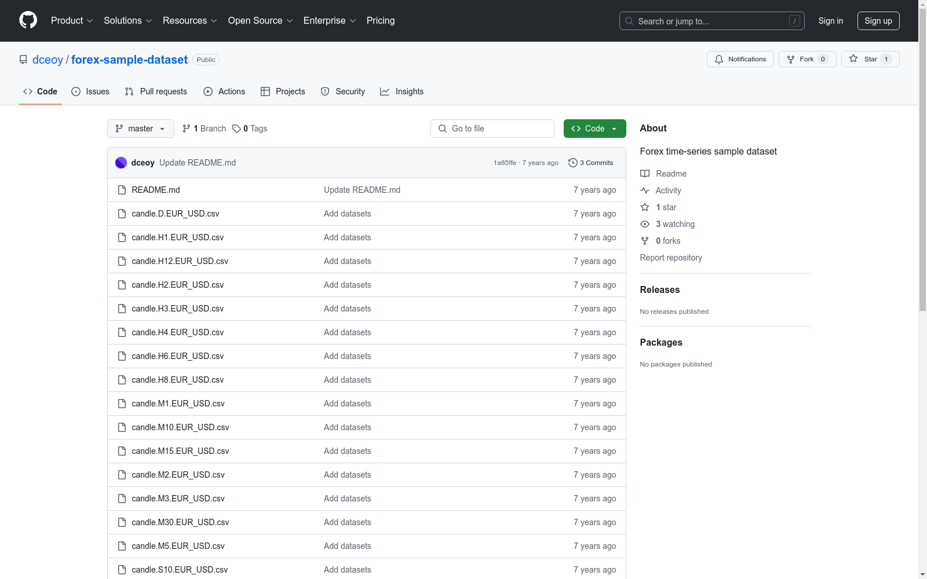Open file candle.S10.EUR_USD.csv
Image resolution: width=927 pixels, height=579 pixels.
coord(180,570)
